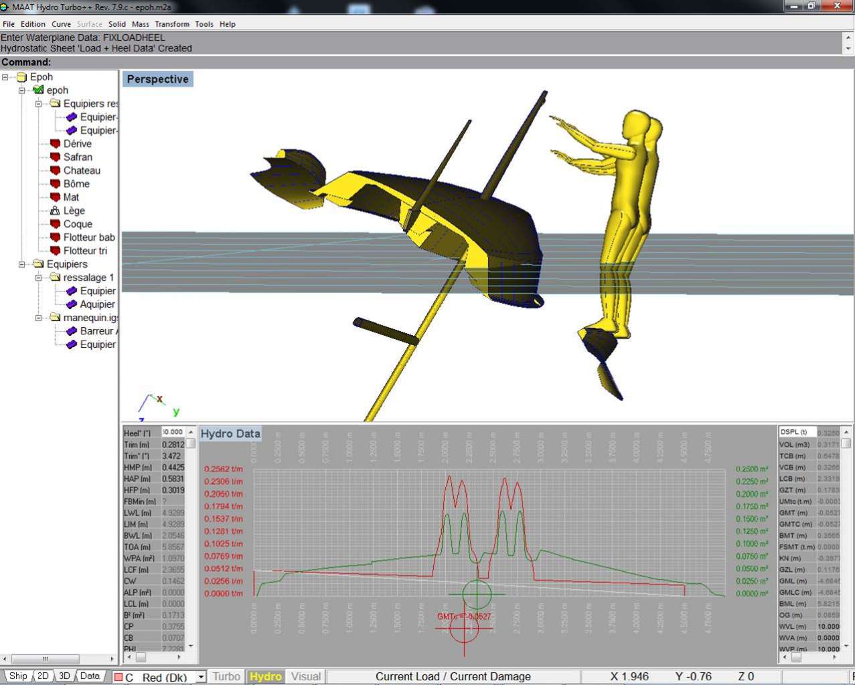Viewport: 855px width, 685px height.
Task: Collapse the Epoh root node
Action: click(x=5, y=77)
